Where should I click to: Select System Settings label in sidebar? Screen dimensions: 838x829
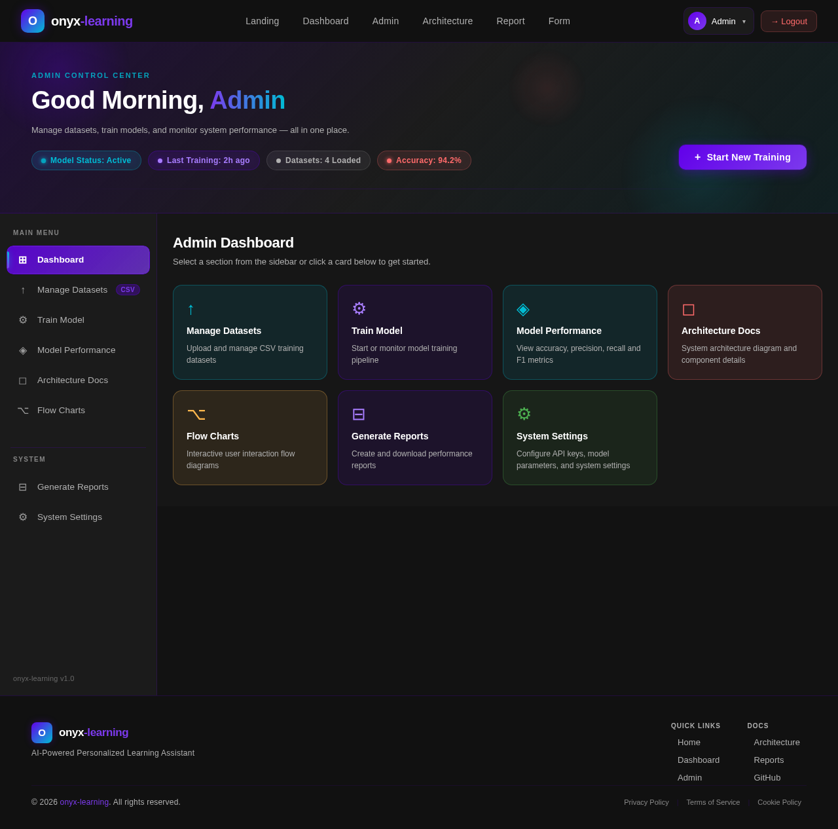click(x=69, y=517)
